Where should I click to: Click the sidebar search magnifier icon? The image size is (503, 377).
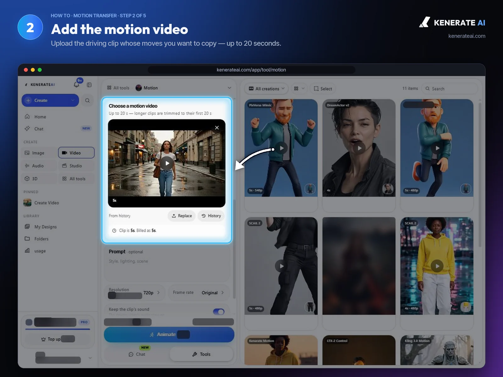click(x=87, y=101)
